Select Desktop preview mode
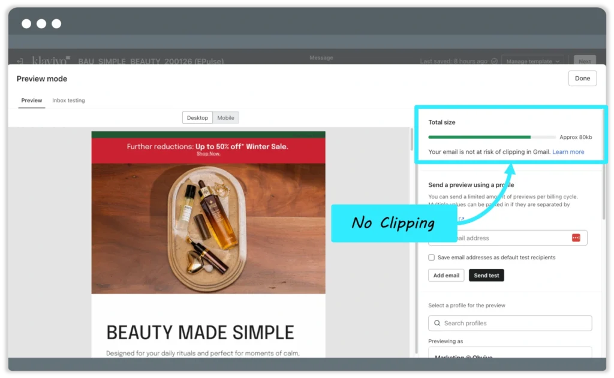This screenshot has width=614, height=378. click(x=197, y=117)
